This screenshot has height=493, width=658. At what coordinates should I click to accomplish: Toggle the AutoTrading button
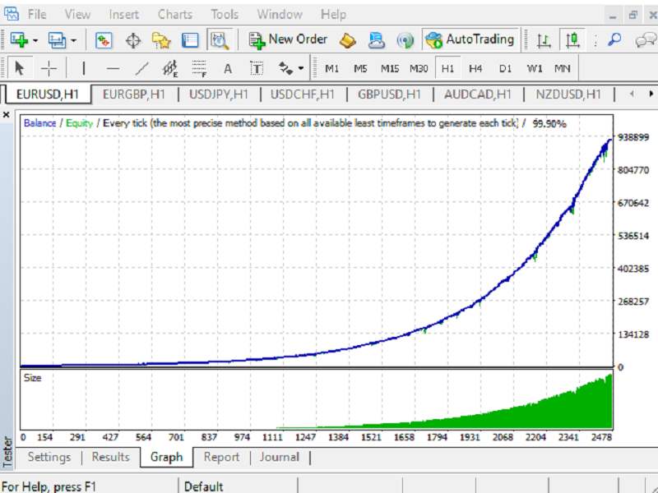(470, 39)
